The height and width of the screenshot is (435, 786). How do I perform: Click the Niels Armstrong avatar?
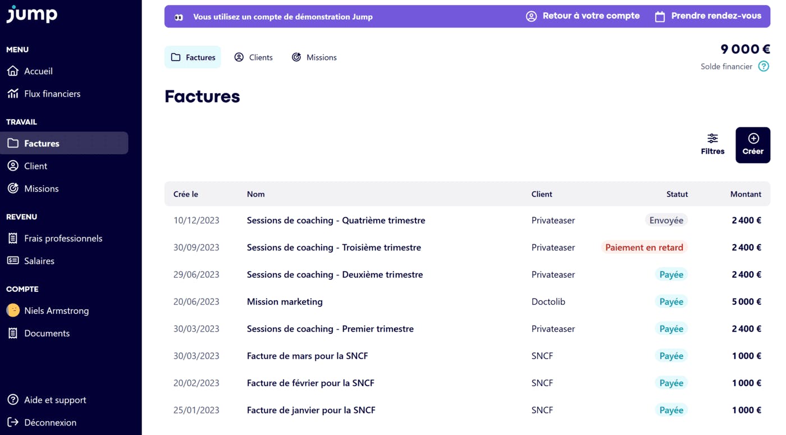click(13, 310)
